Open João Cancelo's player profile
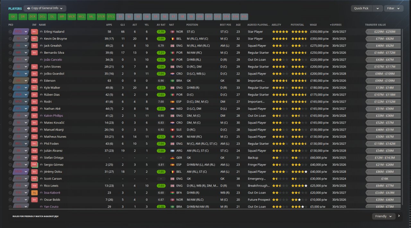Viewport: 411px width, 228px height. pyautogui.click(x=53, y=60)
